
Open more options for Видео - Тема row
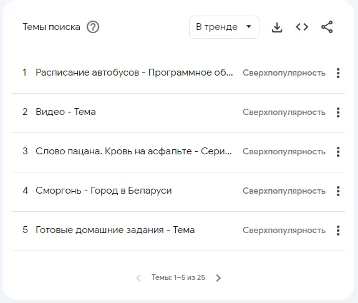coord(338,112)
